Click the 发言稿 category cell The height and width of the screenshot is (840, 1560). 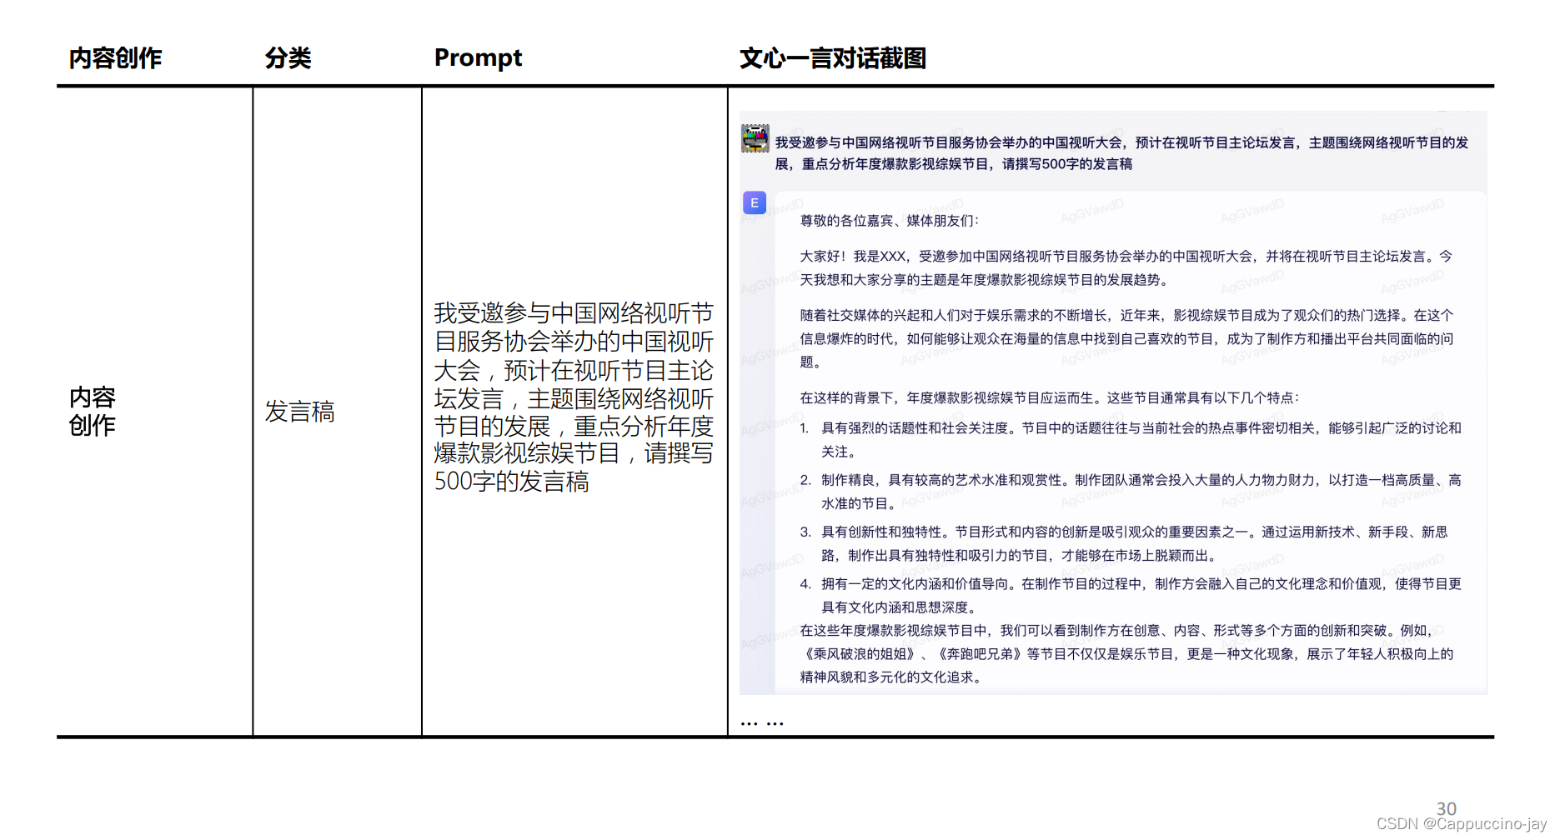tap(300, 412)
